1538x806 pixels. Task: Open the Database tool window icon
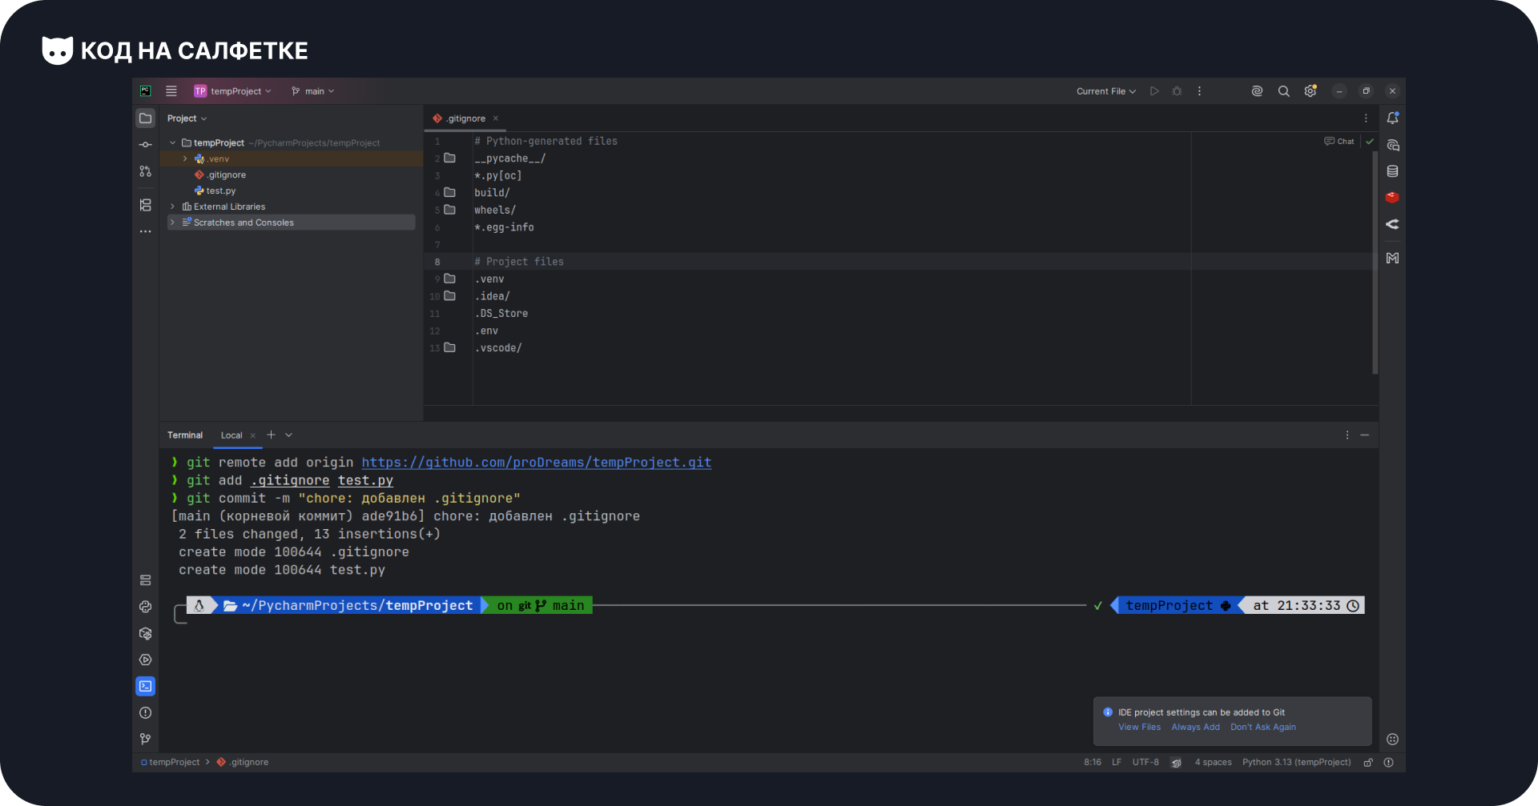pos(1393,171)
